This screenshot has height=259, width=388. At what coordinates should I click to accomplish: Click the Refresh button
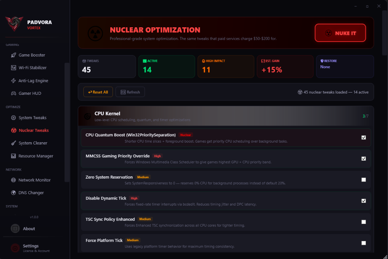point(130,92)
